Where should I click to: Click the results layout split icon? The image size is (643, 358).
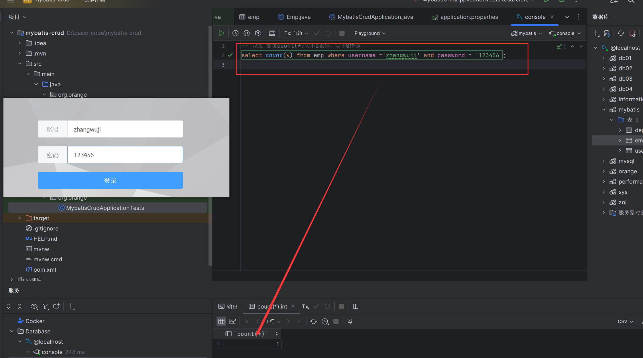tap(356, 306)
